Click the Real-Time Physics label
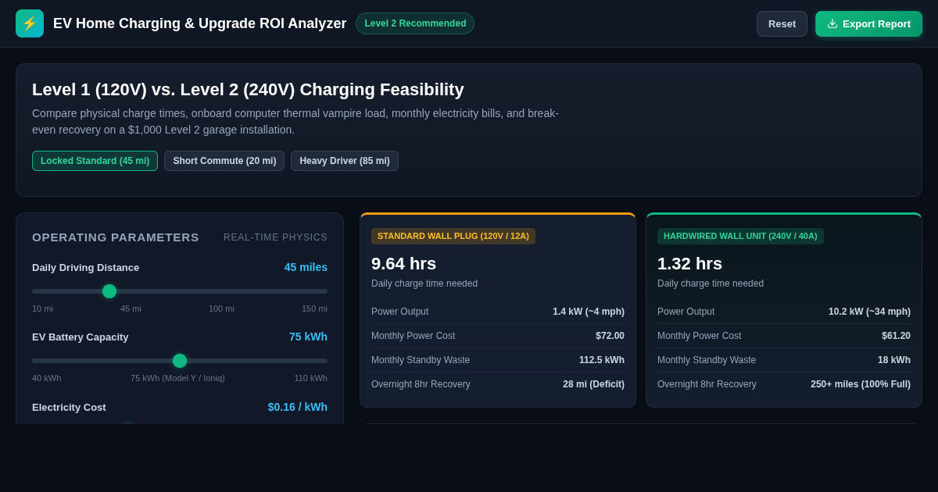The width and height of the screenshot is (938, 492). pyautogui.click(x=275, y=237)
